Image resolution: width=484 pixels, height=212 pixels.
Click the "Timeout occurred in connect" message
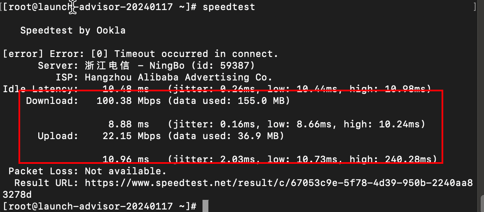click(x=196, y=54)
